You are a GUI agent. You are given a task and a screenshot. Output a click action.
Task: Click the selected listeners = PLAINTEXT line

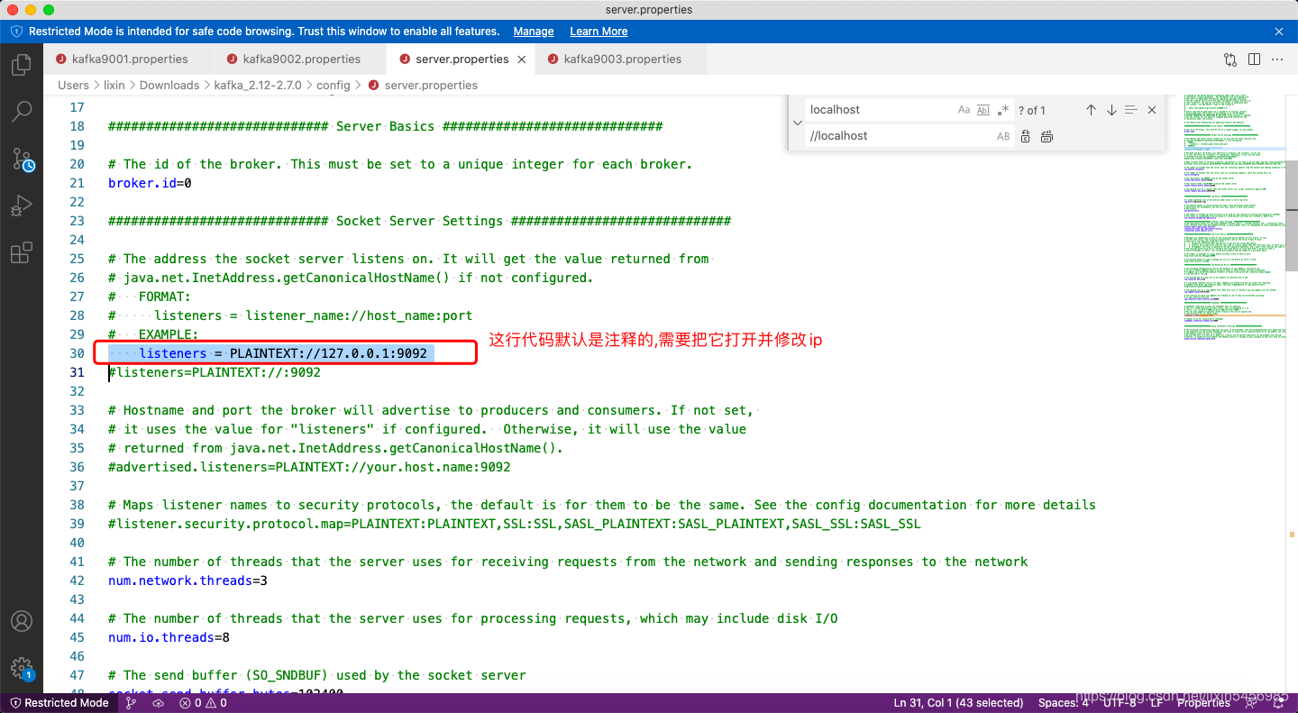[x=271, y=353]
